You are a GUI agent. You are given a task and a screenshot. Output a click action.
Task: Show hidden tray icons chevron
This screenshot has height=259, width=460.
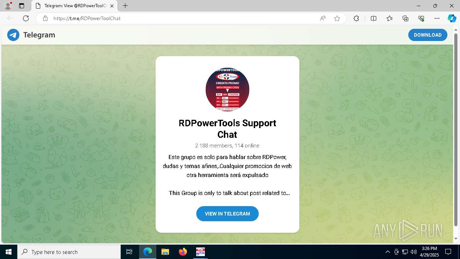point(387,252)
